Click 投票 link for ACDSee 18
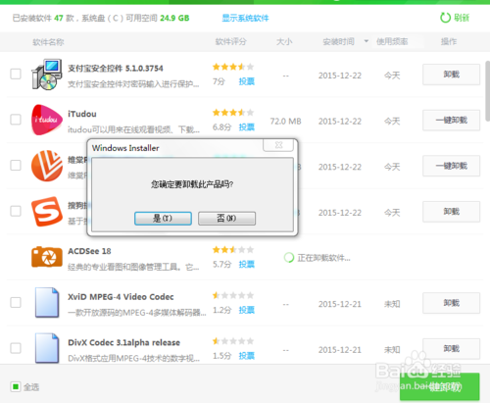The image size is (490, 403). [x=247, y=264]
